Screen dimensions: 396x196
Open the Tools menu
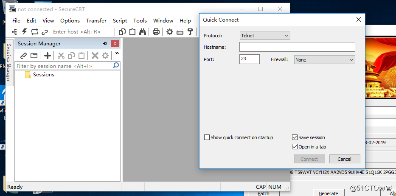point(140,21)
